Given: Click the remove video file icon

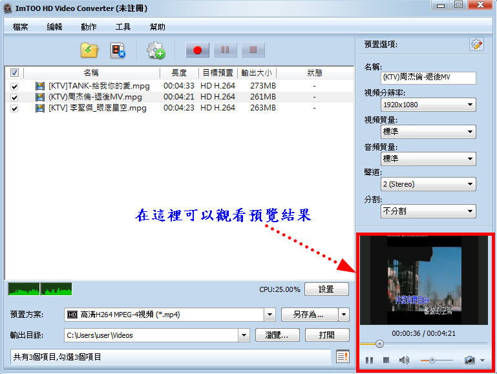Looking at the screenshot, I should 118,50.
